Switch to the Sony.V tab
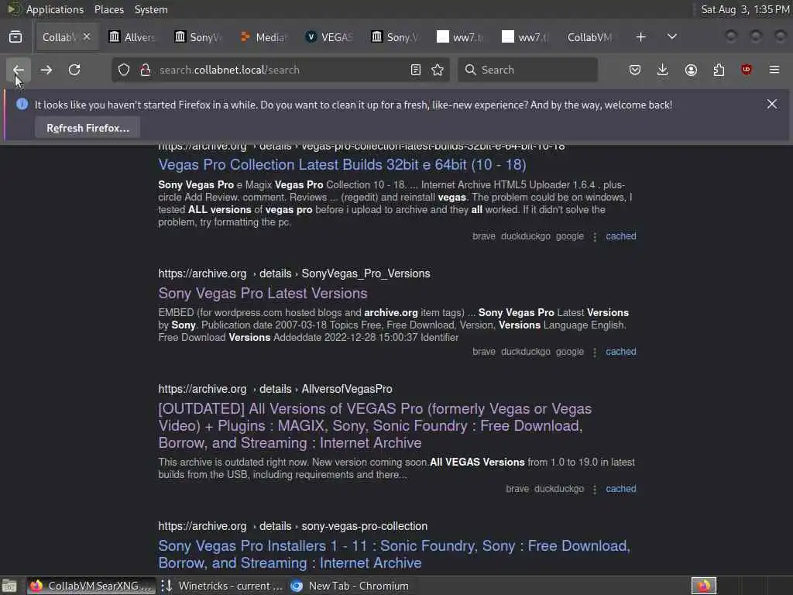793x595 pixels. (394, 37)
